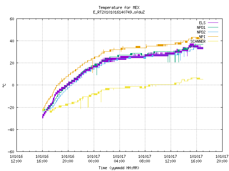This screenshot has width=229, height=171.
Task: Click the x-axis tick 101017 04:00
Action: [119, 159]
